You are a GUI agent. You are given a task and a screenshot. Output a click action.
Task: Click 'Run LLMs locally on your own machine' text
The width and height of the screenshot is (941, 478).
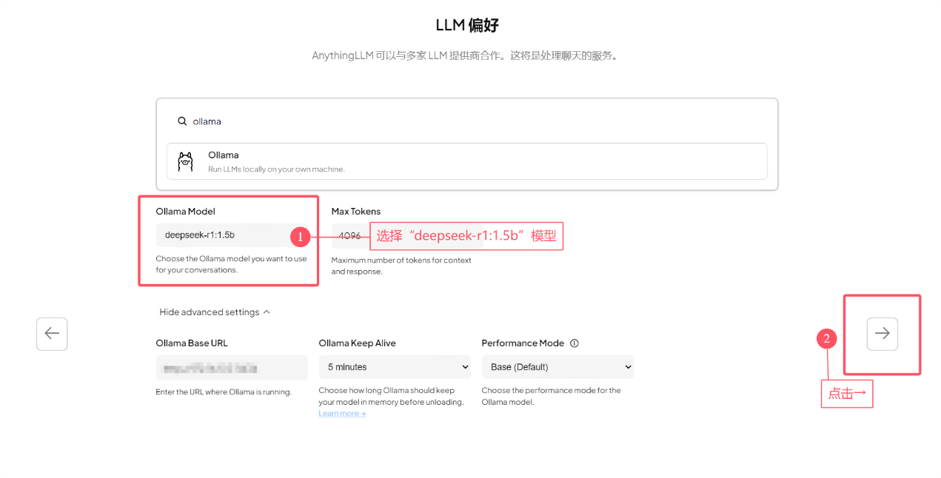click(x=276, y=169)
